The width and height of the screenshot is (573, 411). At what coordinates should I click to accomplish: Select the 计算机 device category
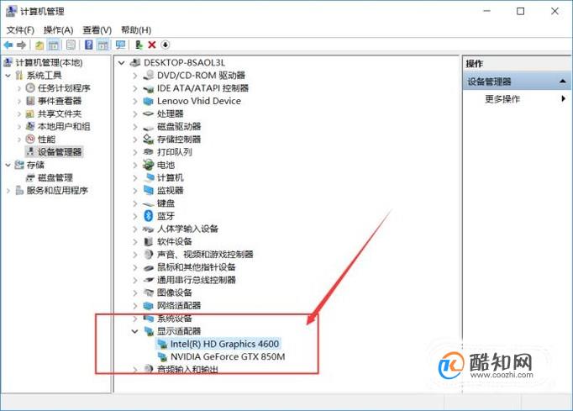point(170,177)
